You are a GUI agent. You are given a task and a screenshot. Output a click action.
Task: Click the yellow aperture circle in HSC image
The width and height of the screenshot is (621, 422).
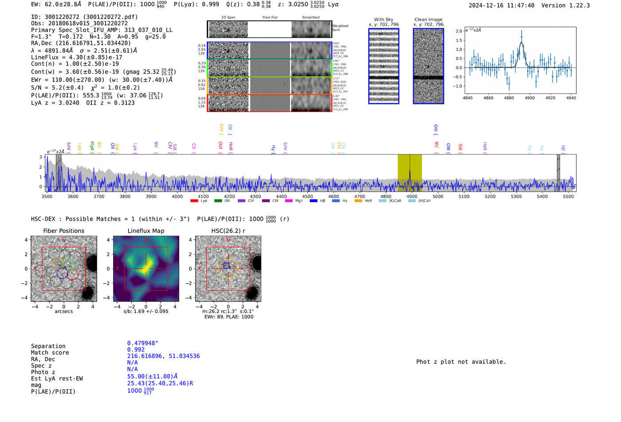228,269
